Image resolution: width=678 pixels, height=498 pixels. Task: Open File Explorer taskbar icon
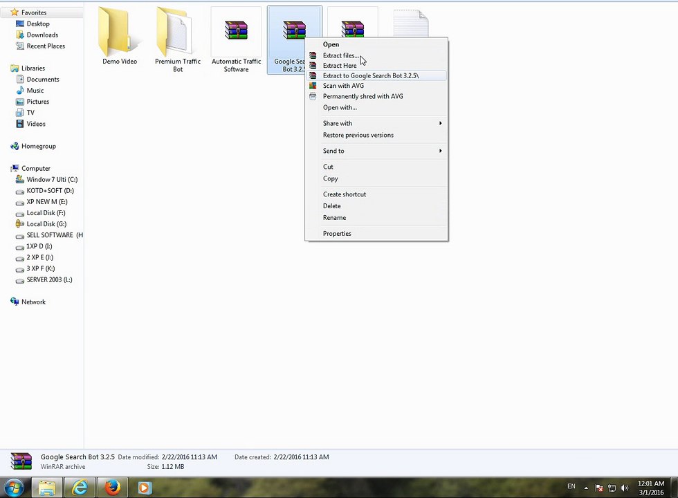pyautogui.click(x=47, y=488)
